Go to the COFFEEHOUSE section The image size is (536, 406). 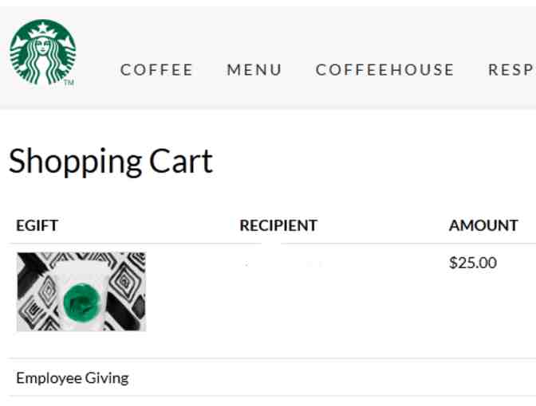tap(385, 70)
